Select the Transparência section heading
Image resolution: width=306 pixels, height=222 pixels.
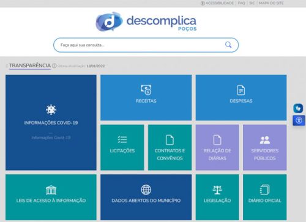pyautogui.click(x=30, y=65)
